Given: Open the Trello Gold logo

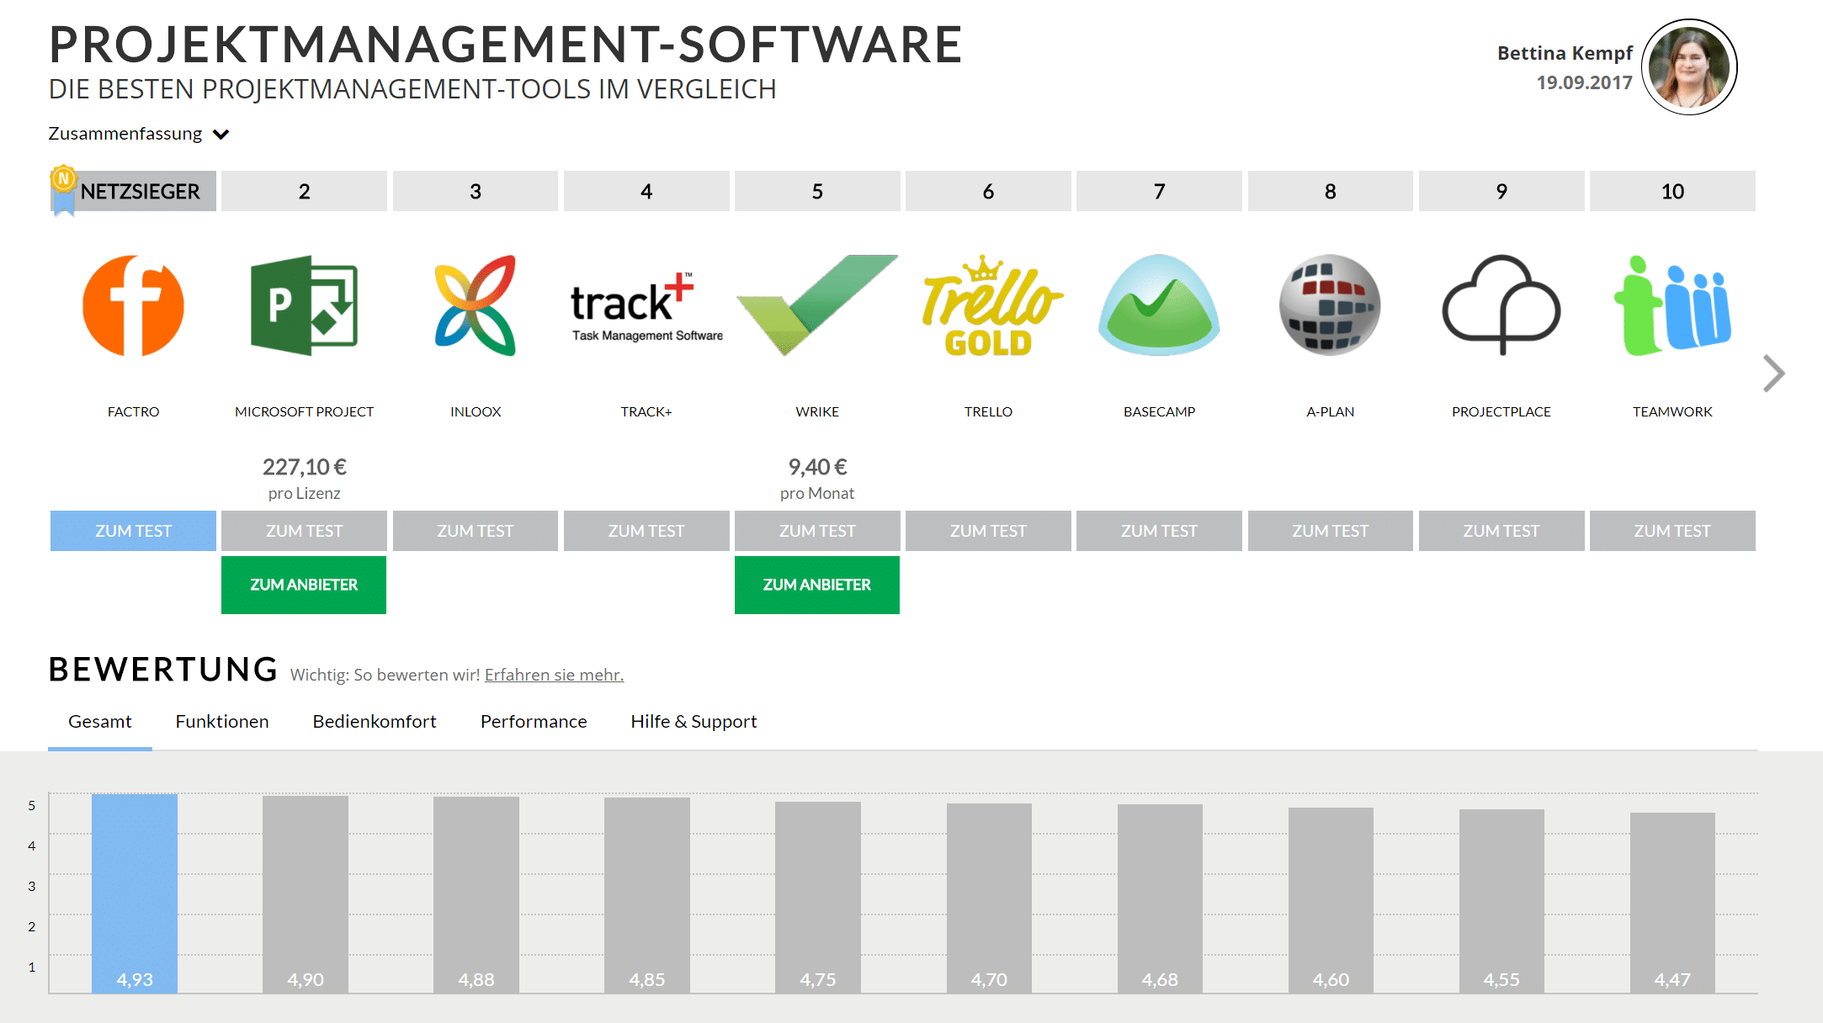Looking at the screenshot, I should click(x=991, y=305).
